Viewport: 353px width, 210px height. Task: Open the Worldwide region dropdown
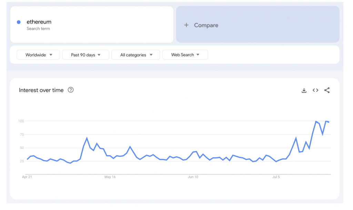[x=38, y=55]
